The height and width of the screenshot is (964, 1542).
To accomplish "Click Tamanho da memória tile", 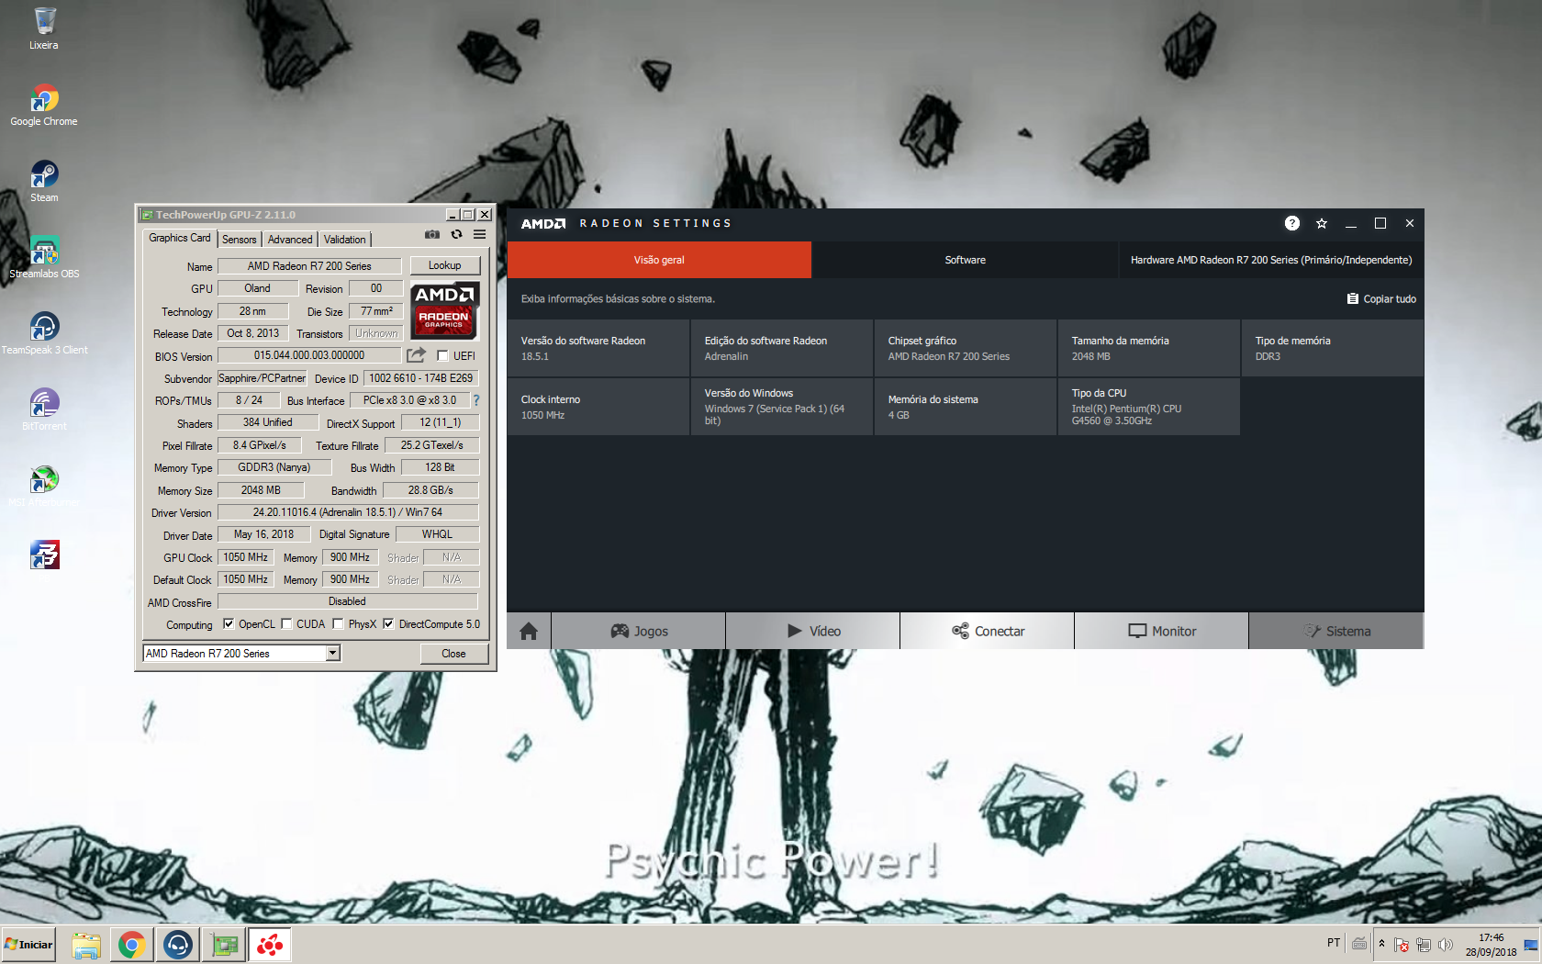I will click(1148, 348).
